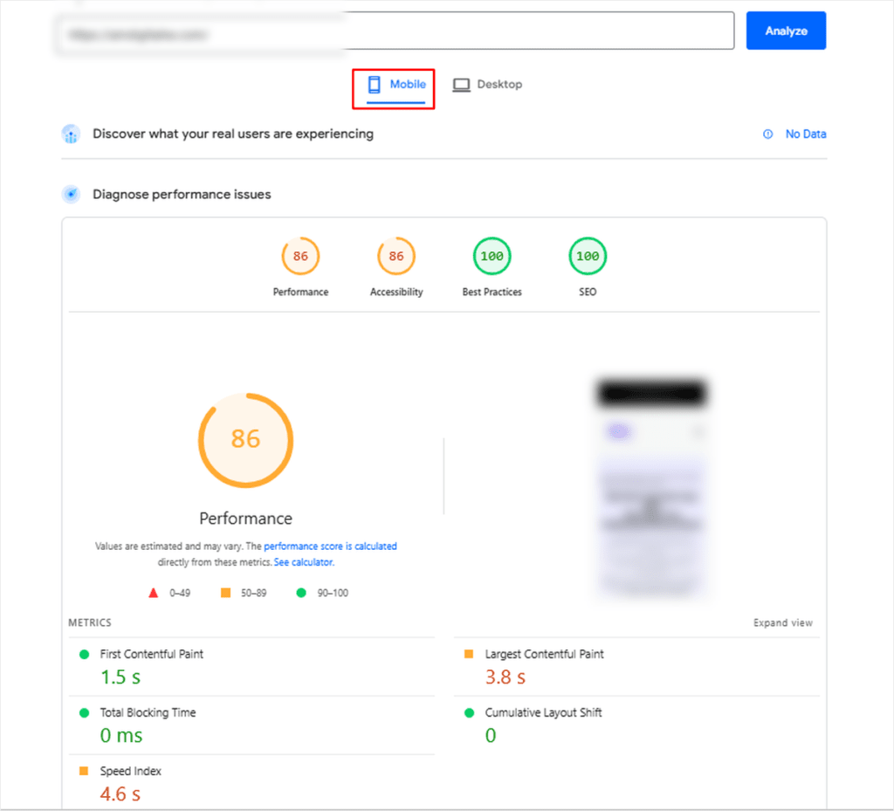The height and width of the screenshot is (811, 894).
Task: Open 'performance score is calculated' link
Action: pyautogui.click(x=330, y=546)
